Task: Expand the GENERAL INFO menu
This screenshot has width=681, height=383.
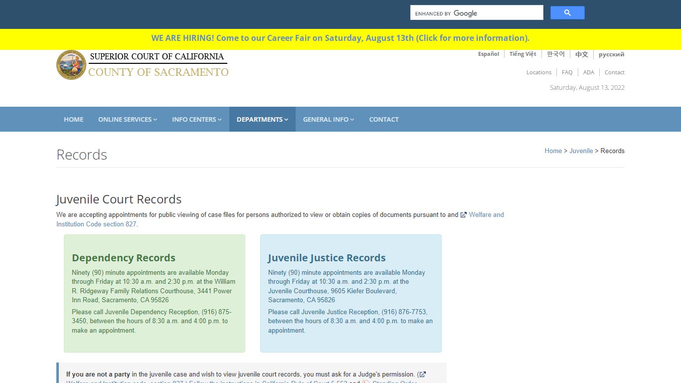Action: [x=329, y=119]
